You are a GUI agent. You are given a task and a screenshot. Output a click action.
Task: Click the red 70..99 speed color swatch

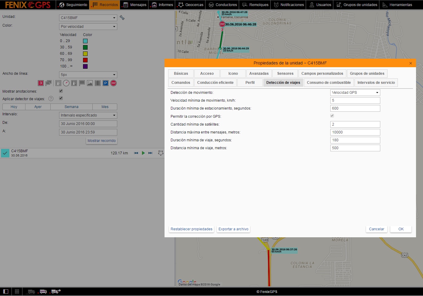[x=85, y=60]
